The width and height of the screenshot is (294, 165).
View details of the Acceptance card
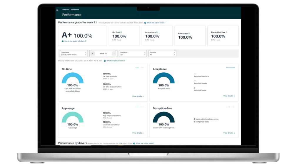[x=229, y=96]
